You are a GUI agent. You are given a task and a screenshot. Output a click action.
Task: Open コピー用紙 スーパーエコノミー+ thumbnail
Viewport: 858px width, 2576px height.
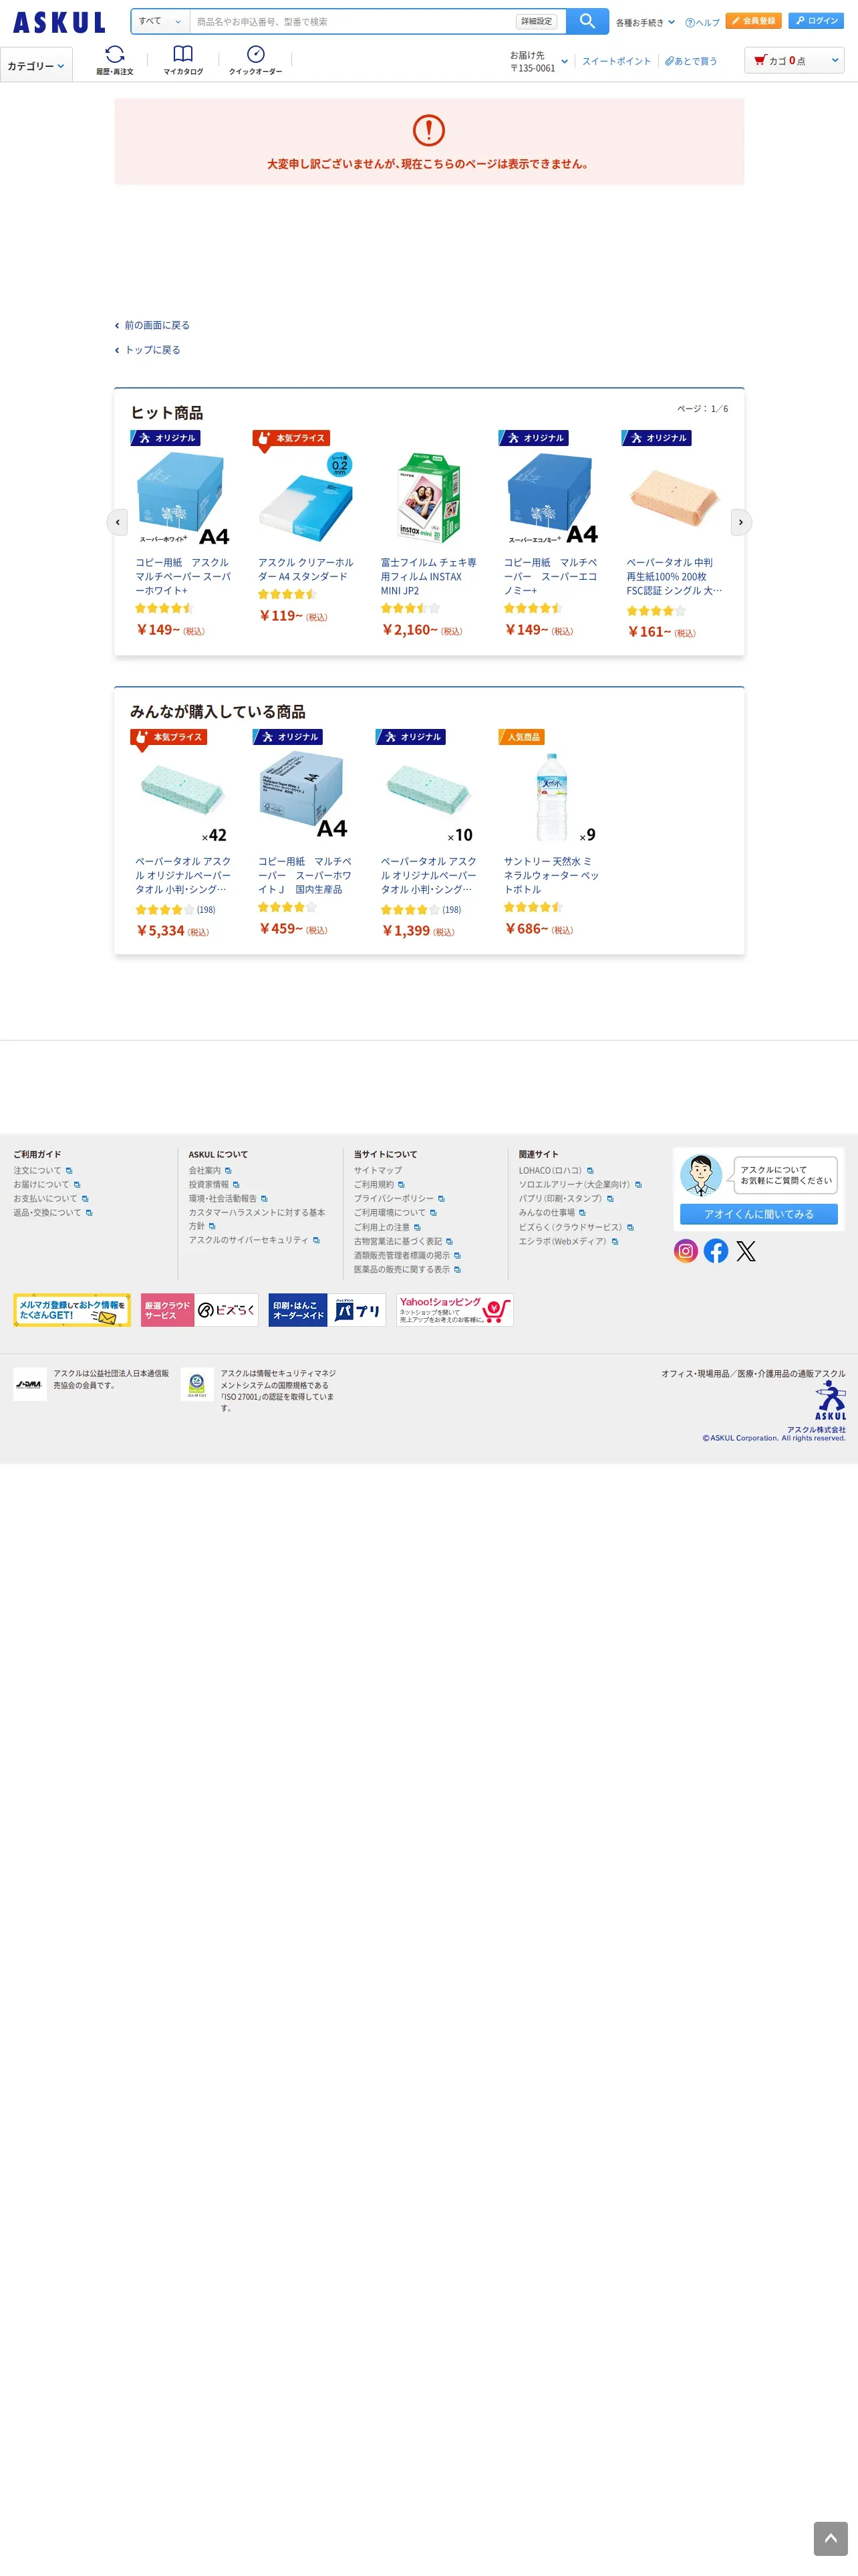[x=551, y=497]
